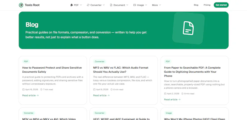Read article on password protecting documents
The image size is (247, 120).
click(30, 95)
